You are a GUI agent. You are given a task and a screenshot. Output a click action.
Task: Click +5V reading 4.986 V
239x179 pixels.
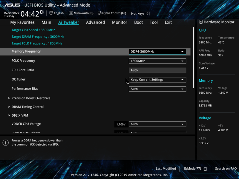[223, 130]
